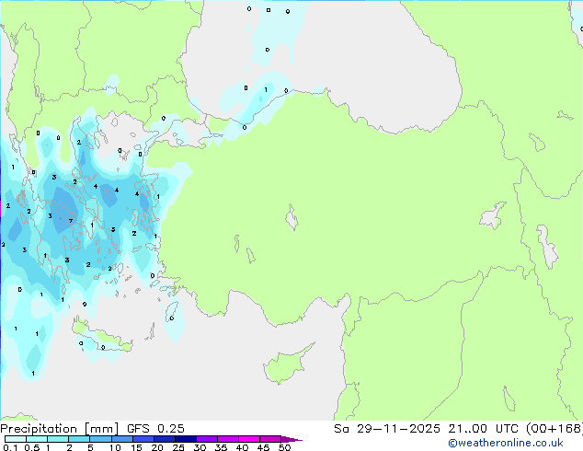Screen dimensions: 583x451
Task: Pick the 45–50 mm legend color swatch
Action: click(270, 439)
